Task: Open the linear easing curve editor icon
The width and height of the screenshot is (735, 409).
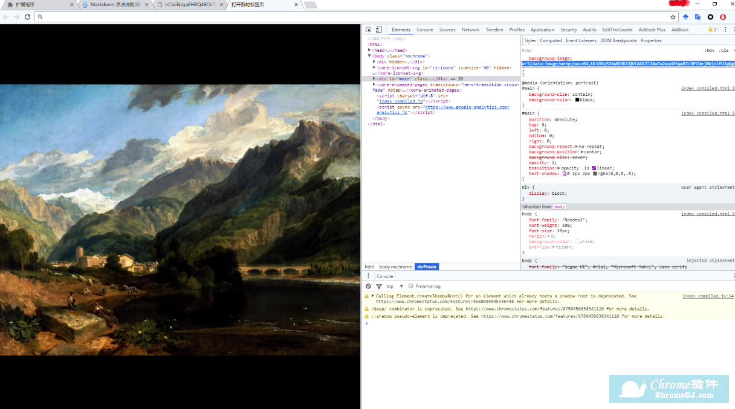Action: (594, 168)
